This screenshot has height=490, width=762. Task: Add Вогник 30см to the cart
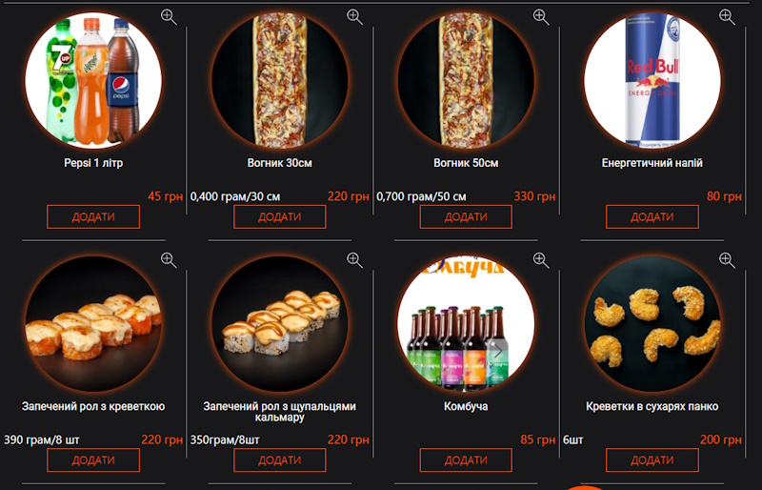click(279, 216)
